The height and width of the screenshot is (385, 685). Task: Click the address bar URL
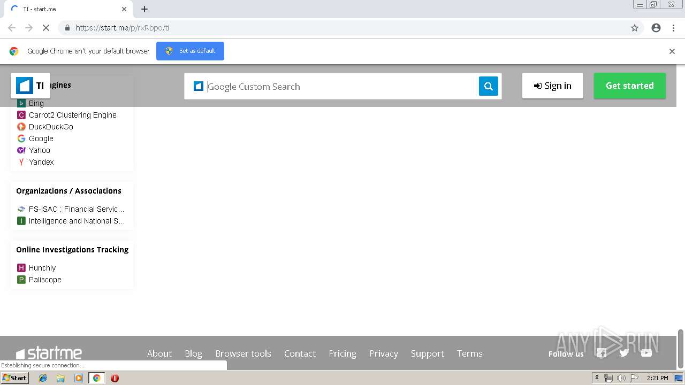tap(122, 28)
